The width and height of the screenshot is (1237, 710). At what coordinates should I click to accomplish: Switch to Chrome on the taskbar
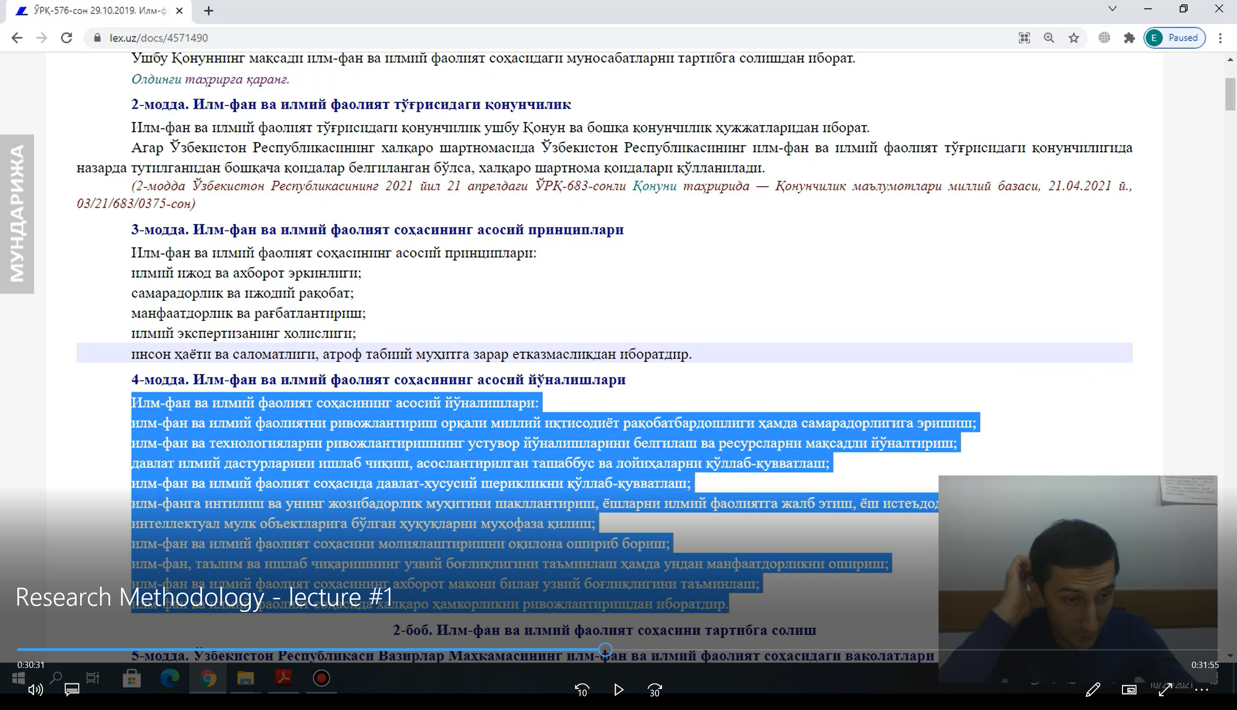pyautogui.click(x=208, y=678)
